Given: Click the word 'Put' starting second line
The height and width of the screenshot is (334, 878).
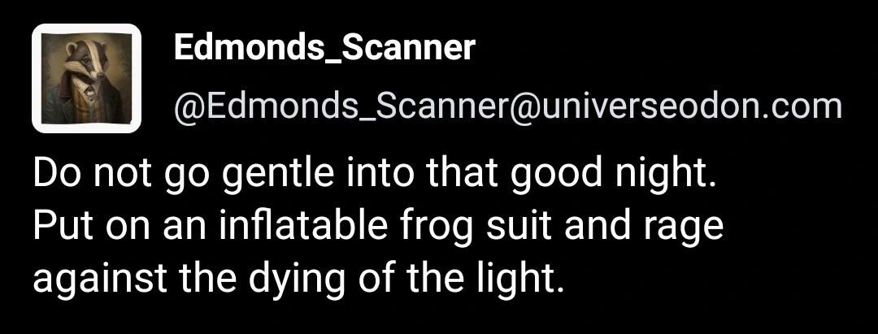Looking at the screenshot, I should click(x=59, y=226).
